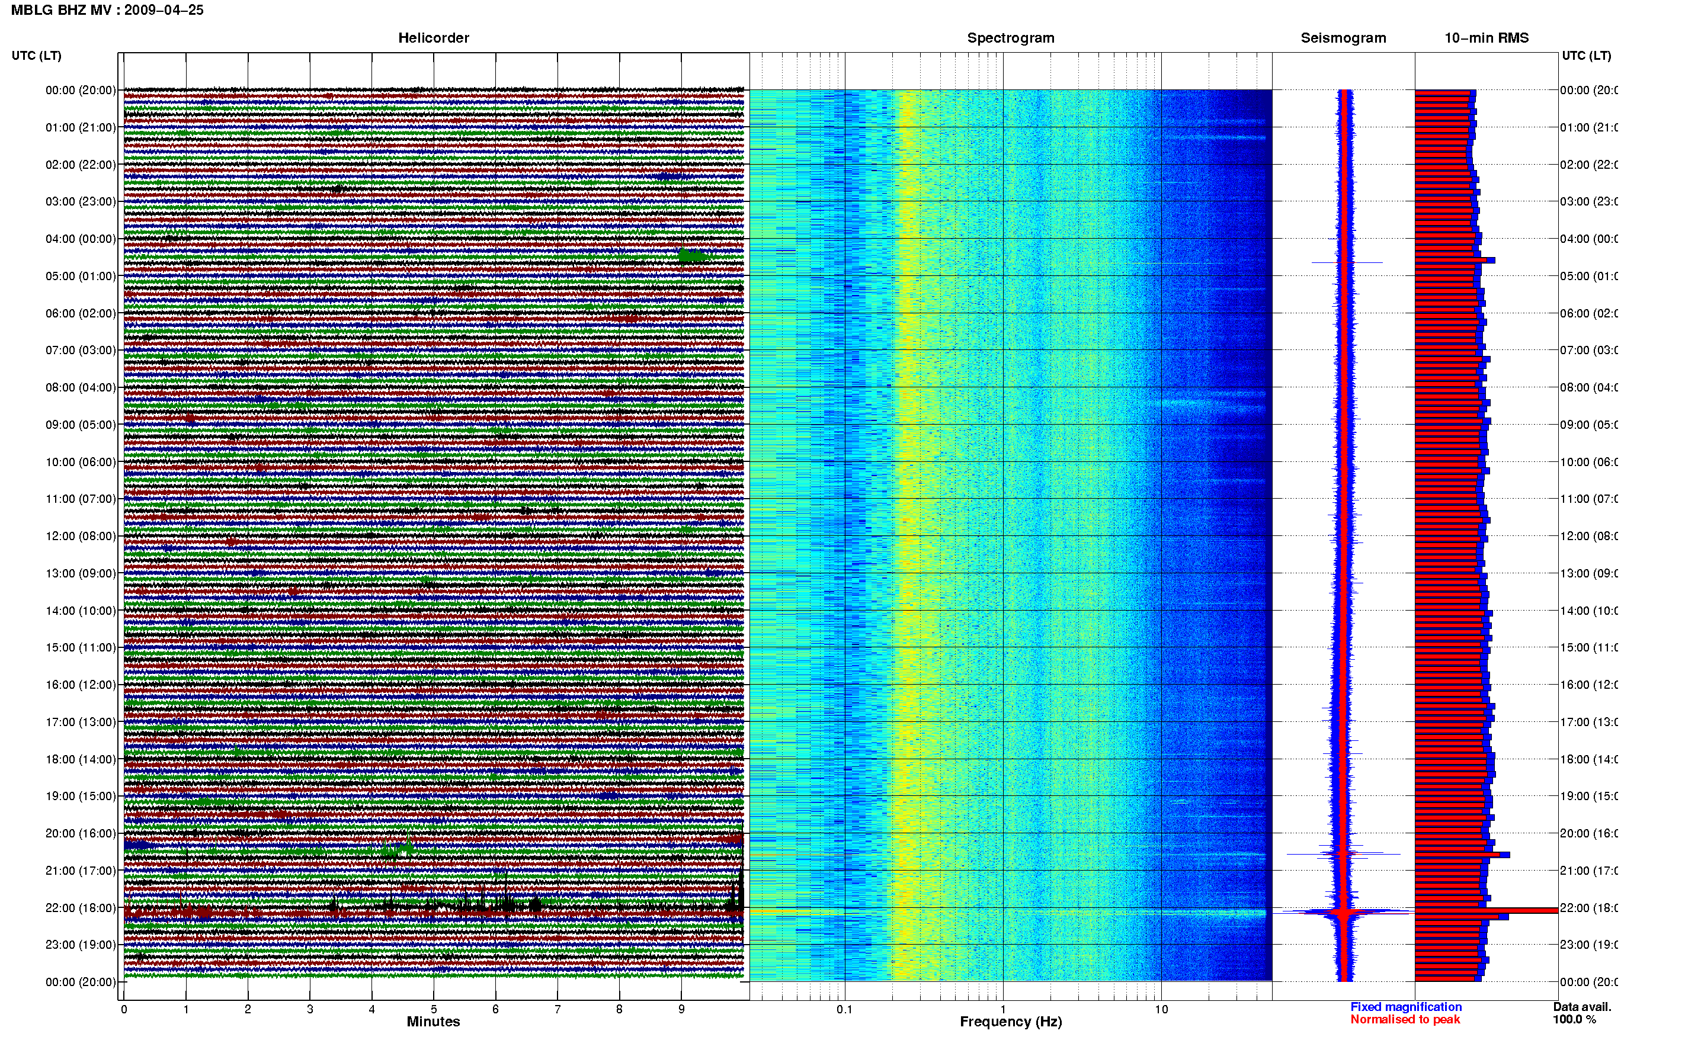Click the 'Data avail.' label
Viewport: 1685px width, 1053px height.
(x=1582, y=1006)
